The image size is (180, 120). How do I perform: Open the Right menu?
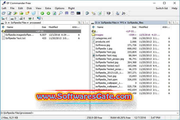71,8
